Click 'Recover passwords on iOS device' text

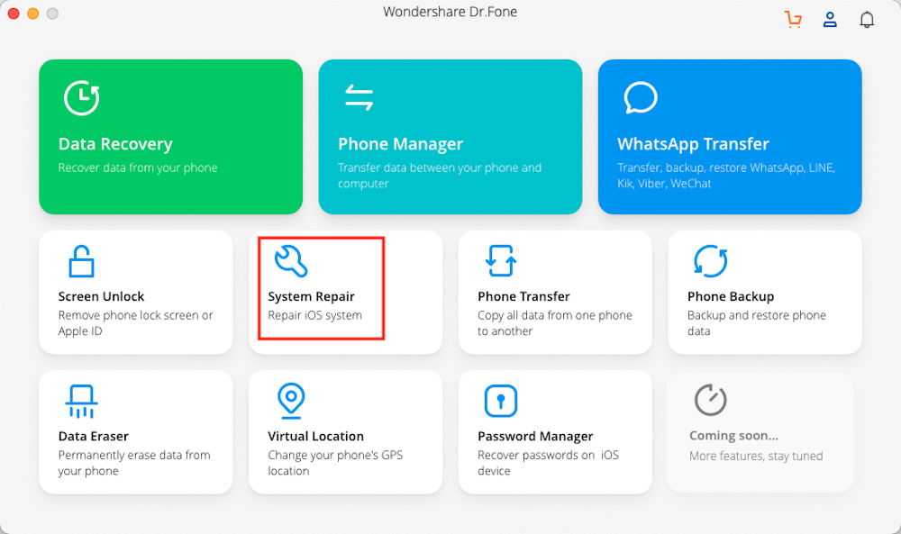tap(548, 463)
